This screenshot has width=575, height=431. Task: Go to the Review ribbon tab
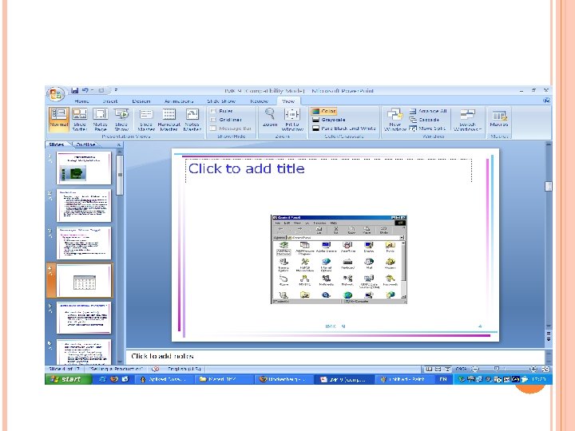coord(260,101)
